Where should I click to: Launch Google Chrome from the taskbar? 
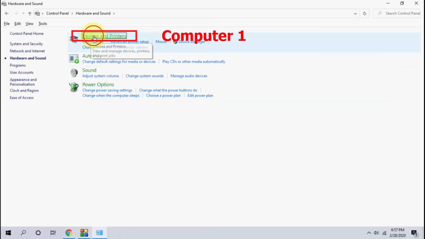click(69, 233)
